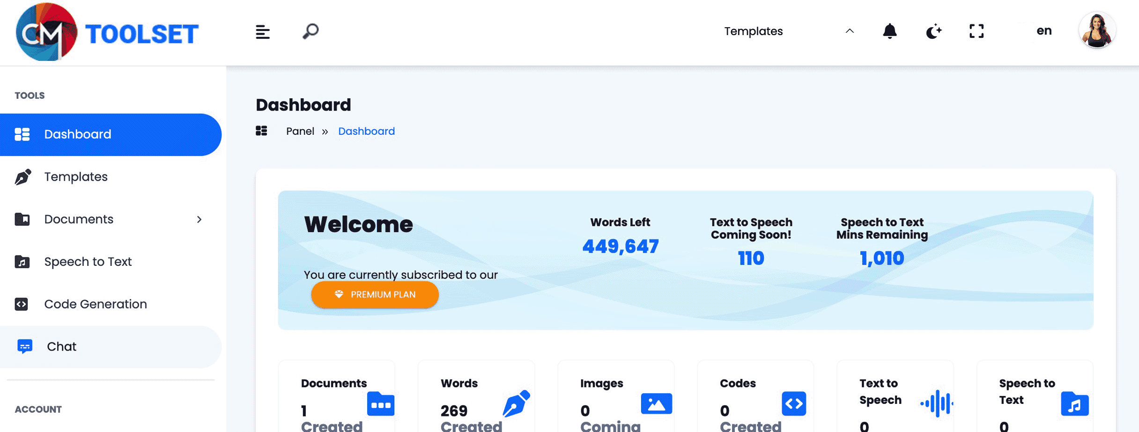This screenshot has width=1139, height=432.
Task: Follow the blue Dashboard breadcrumb link
Action: pos(366,131)
